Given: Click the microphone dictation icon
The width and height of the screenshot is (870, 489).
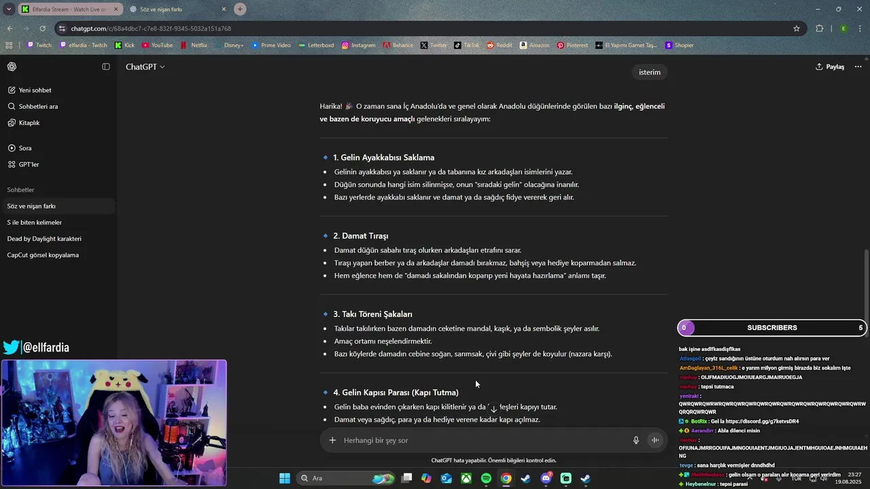Looking at the screenshot, I should (636, 440).
